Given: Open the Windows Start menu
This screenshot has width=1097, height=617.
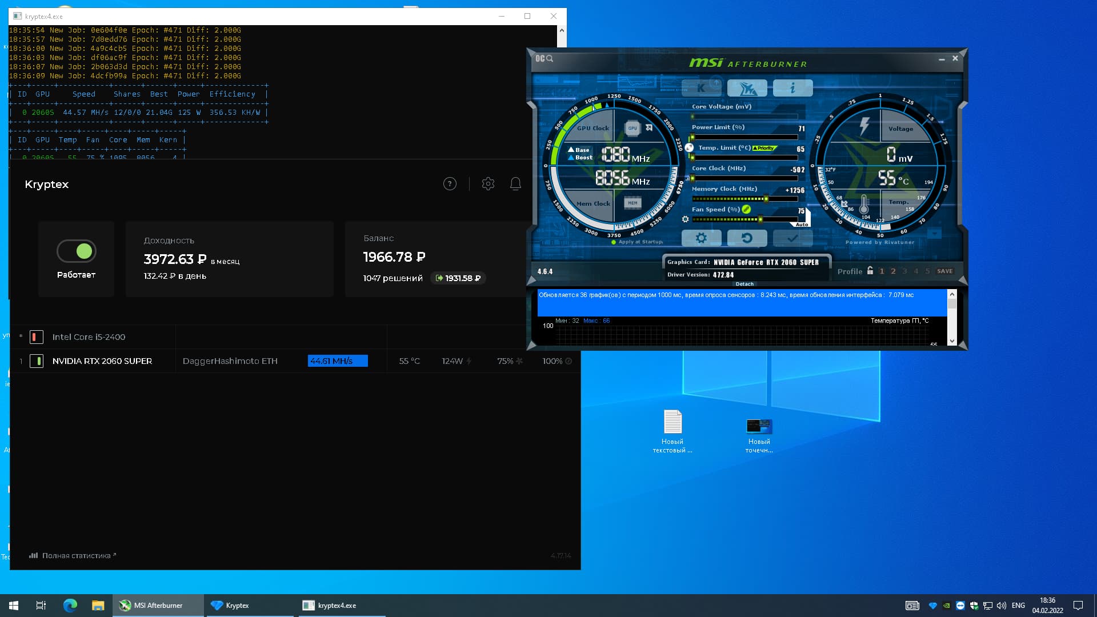Looking at the screenshot, I should 14,606.
